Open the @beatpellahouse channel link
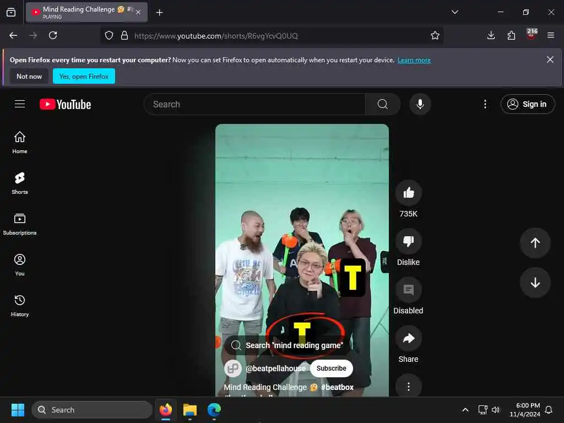This screenshot has height=423, width=564. point(275,368)
